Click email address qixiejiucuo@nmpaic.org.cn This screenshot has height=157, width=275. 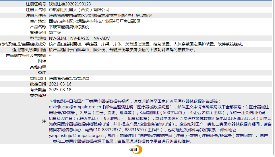point(75,107)
